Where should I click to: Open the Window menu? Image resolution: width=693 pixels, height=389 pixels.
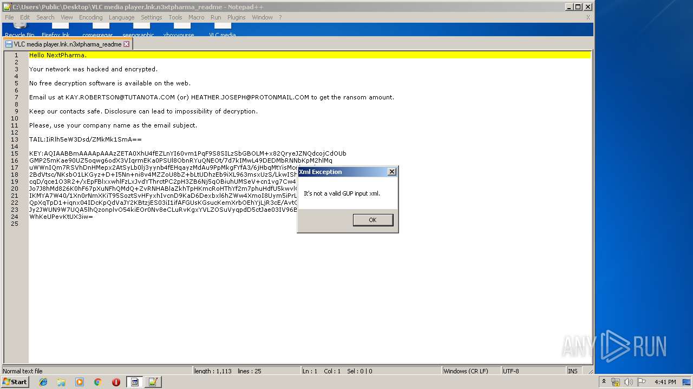[263, 17]
